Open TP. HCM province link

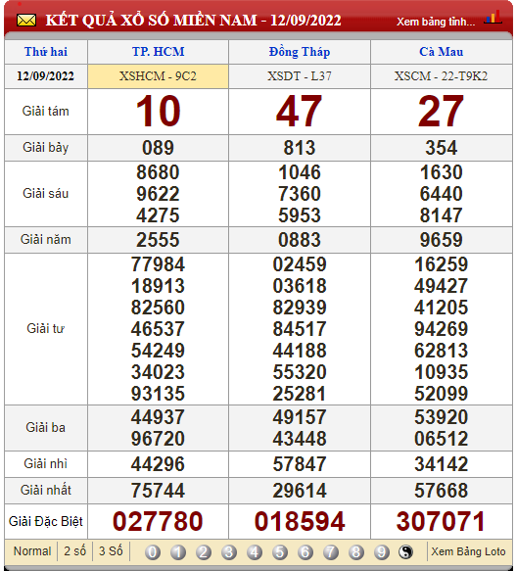158,52
